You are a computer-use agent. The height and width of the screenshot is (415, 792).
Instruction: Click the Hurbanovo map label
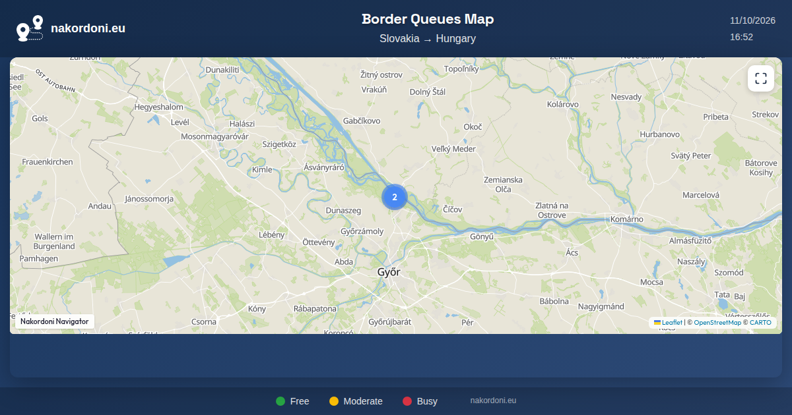pos(659,134)
